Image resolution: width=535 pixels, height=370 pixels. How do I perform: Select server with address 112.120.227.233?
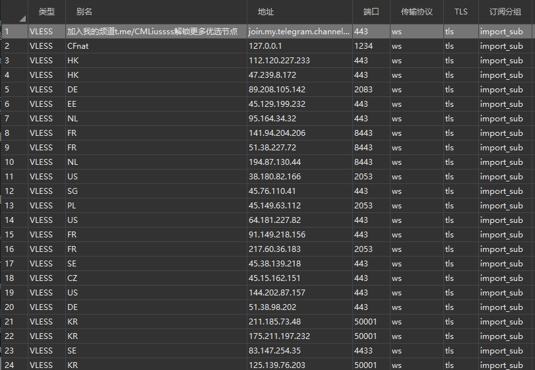tap(279, 61)
